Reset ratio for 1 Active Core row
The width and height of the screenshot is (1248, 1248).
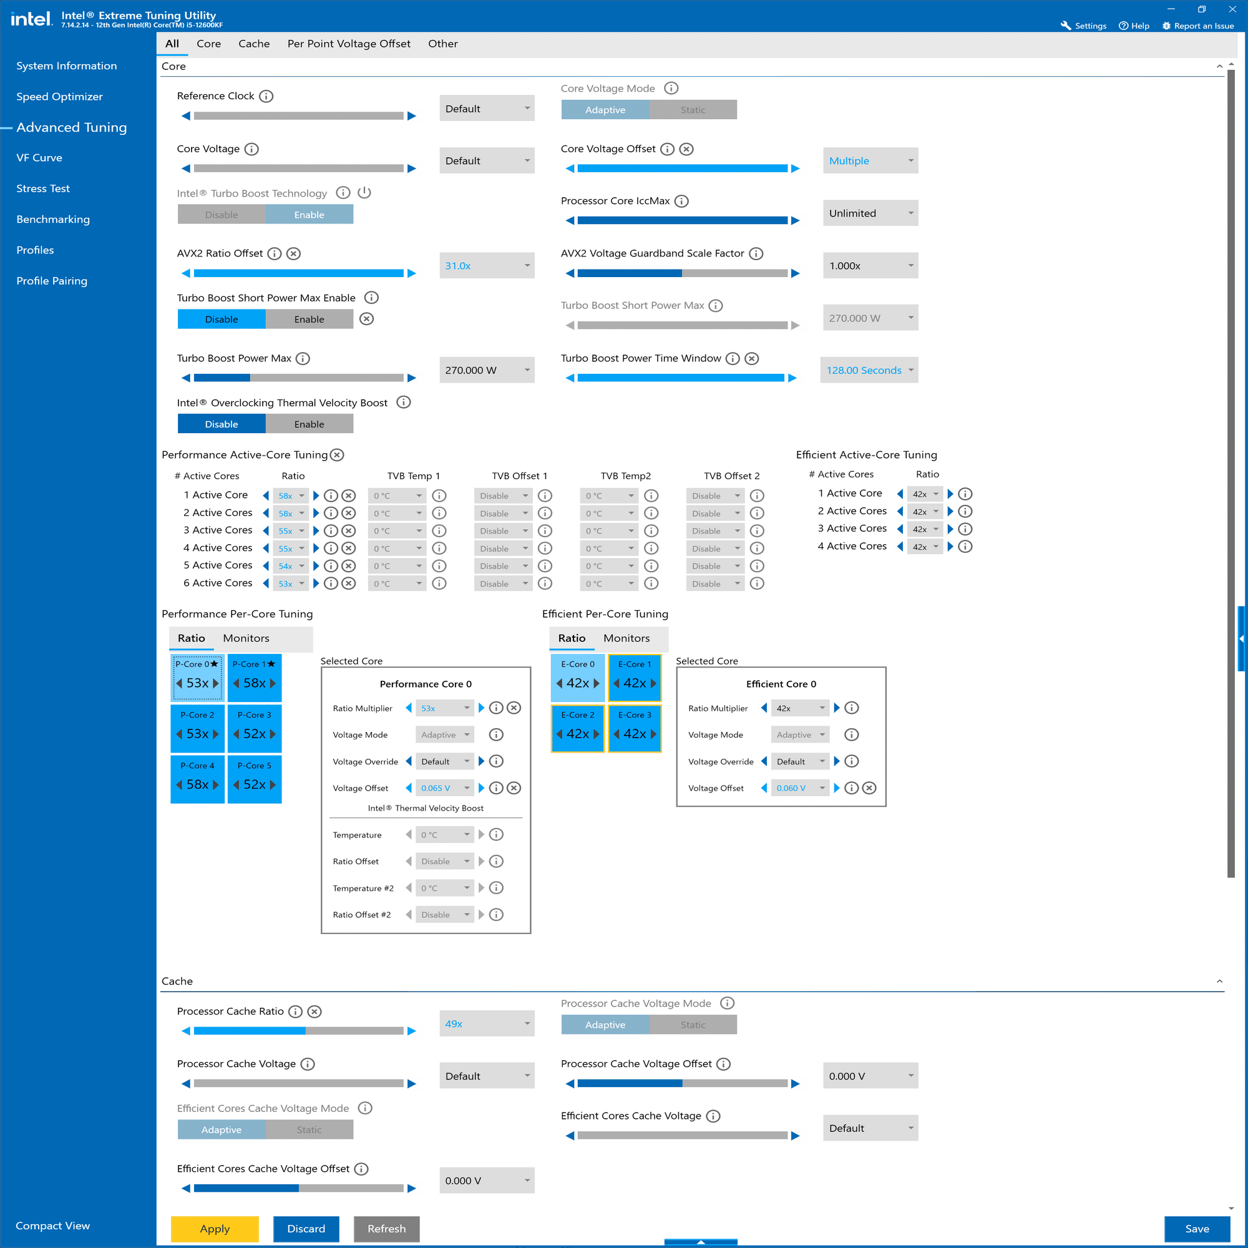[x=348, y=495]
